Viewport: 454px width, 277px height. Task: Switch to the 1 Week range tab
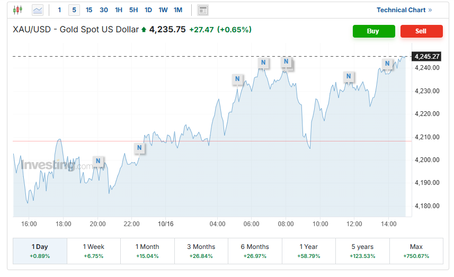coord(93,251)
